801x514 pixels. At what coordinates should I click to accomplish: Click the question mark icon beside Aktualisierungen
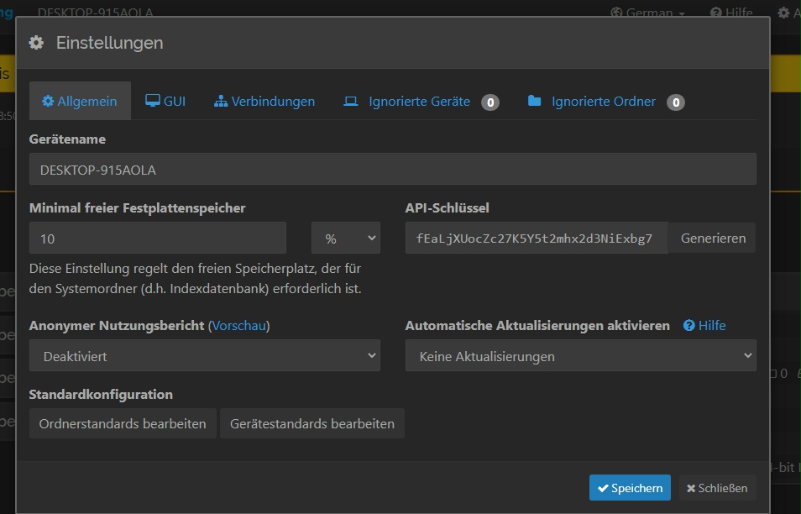tap(689, 326)
